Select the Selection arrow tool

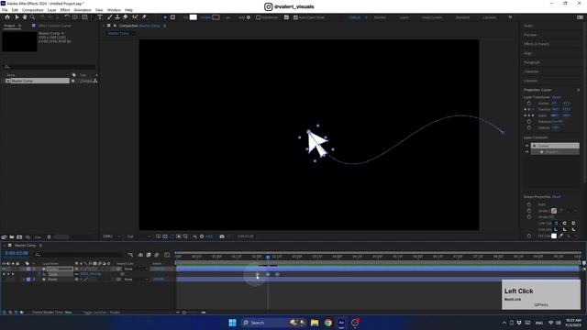(17, 17)
